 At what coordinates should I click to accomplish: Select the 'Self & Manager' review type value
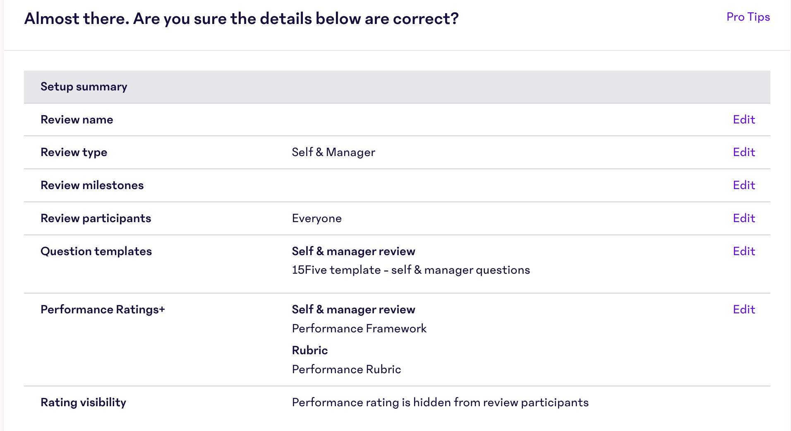tap(333, 152)
